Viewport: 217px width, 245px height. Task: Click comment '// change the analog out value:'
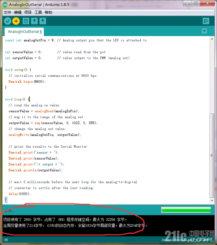(37, 129)
